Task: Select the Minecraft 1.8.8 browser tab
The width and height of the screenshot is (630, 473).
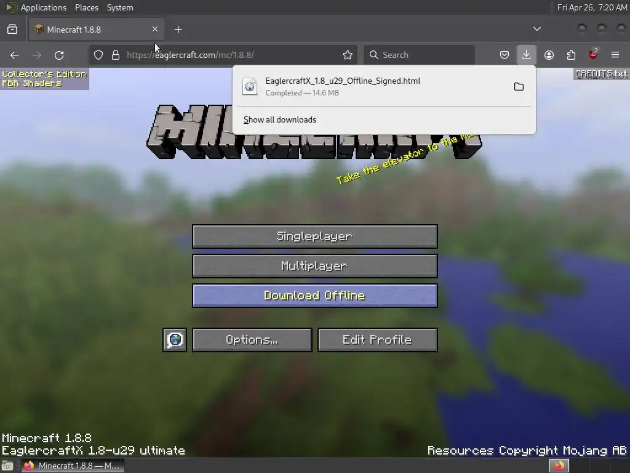Action: pyautogui.click(x=97, y=30)
